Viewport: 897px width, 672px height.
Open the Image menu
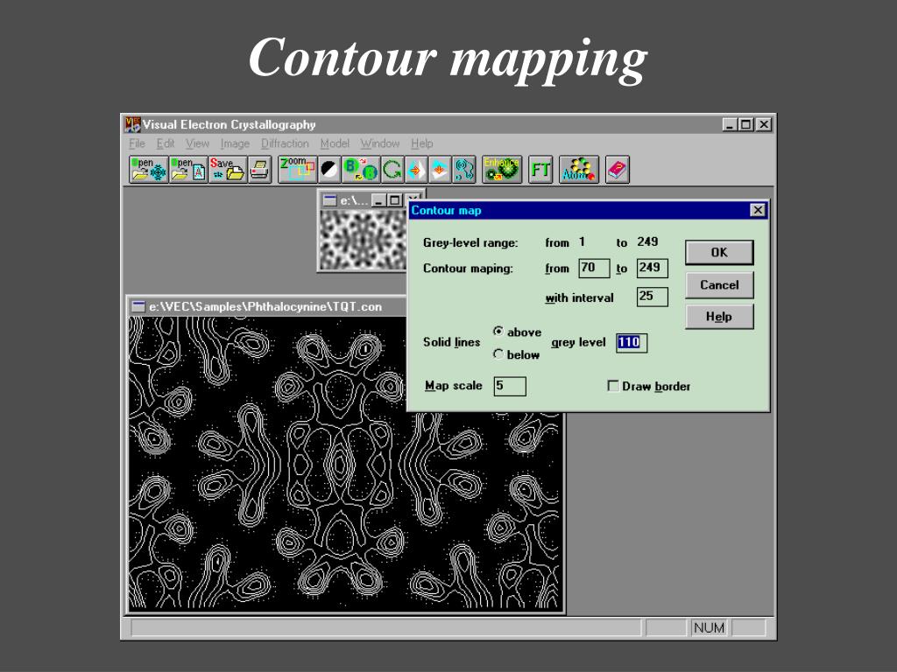click(x=235, y=143)
